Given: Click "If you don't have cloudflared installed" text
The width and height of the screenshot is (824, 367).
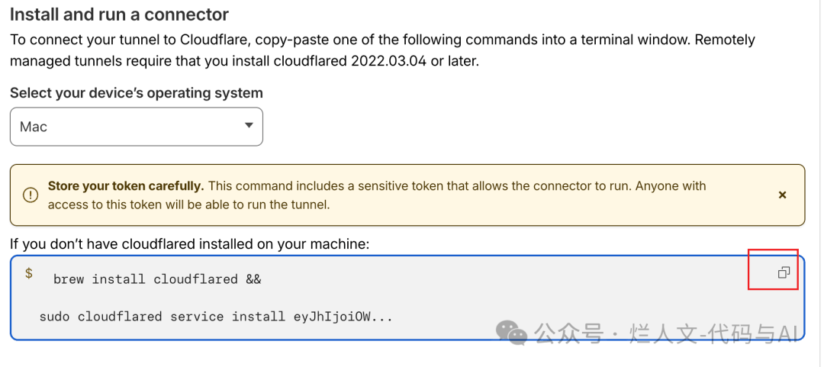Looking at the screenshot, I should 189,244.
